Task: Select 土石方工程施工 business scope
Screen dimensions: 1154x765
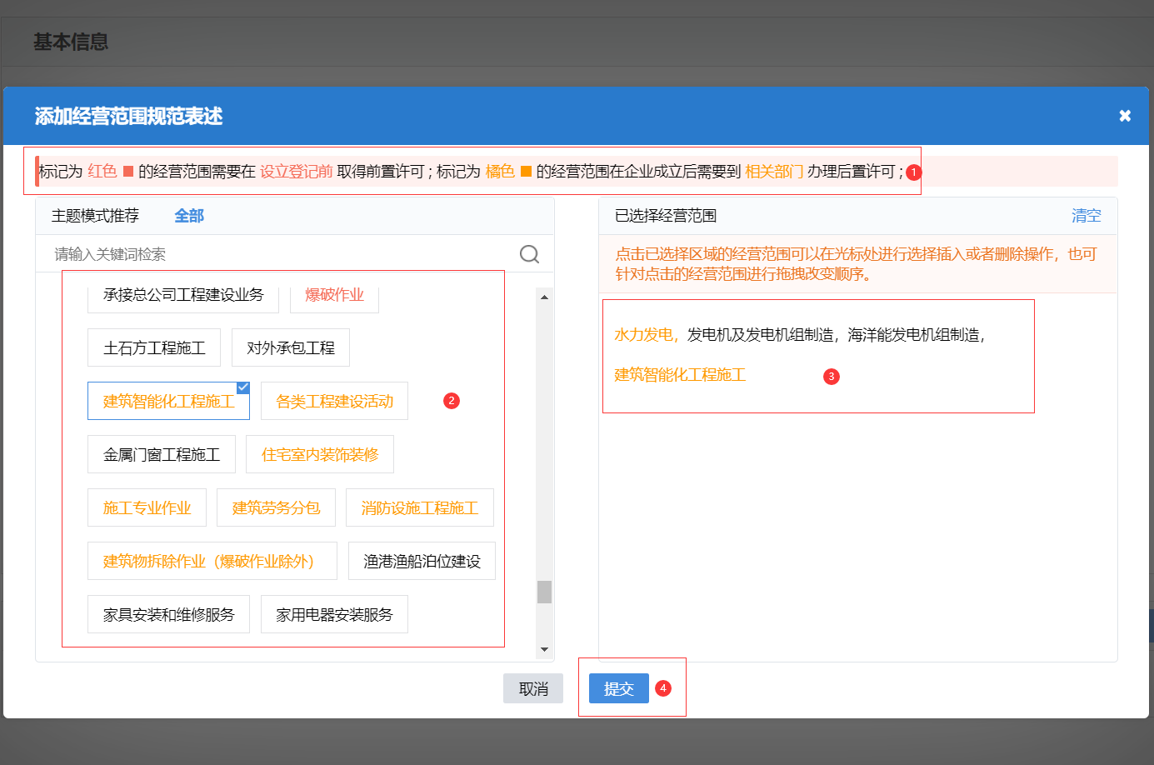Action: click(x=154, y=347)
